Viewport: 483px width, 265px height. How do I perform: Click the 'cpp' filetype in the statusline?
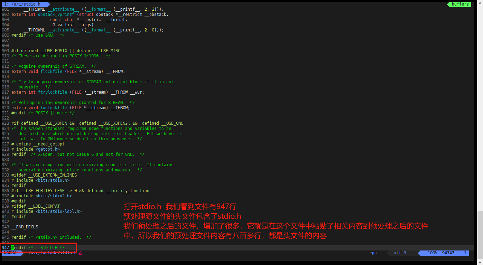point(373,253)
